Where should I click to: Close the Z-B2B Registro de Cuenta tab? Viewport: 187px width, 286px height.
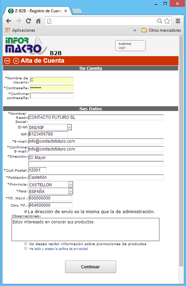pyautogui.click(x=66, y=11)
